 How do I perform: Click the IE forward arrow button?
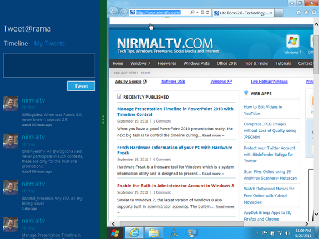click(124, 12)
